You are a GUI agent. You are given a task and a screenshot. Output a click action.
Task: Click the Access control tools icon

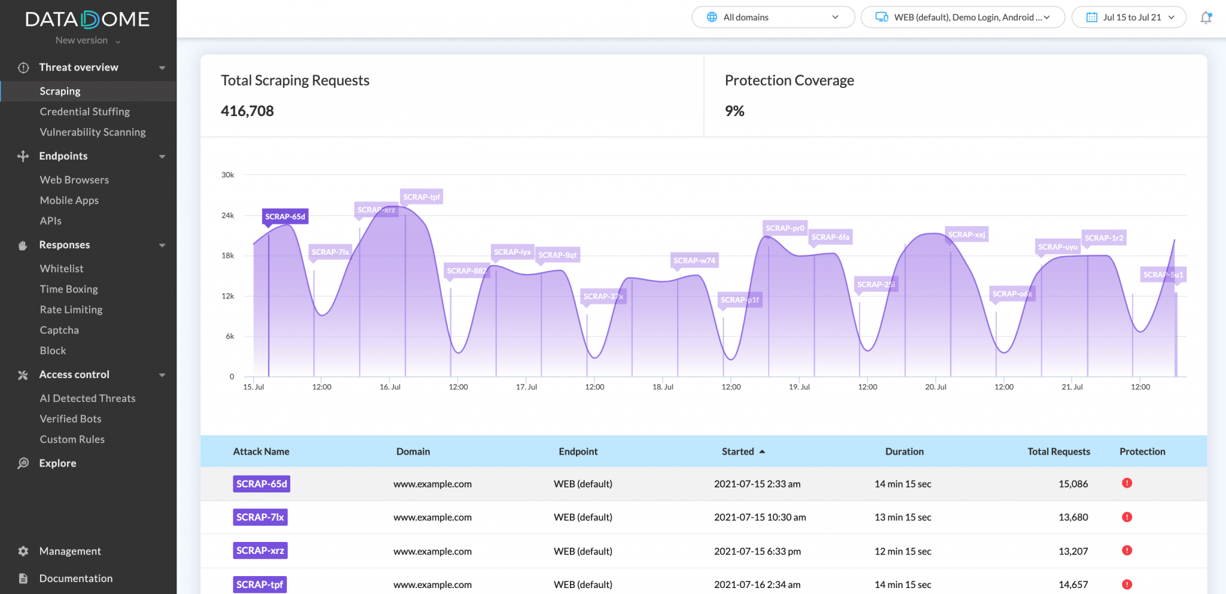click(x=22, y=374)
